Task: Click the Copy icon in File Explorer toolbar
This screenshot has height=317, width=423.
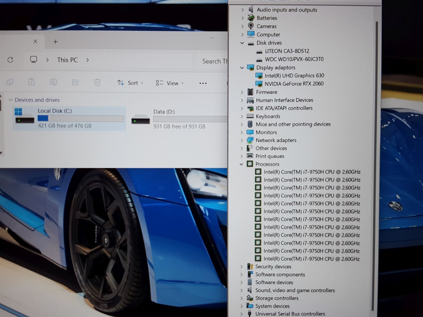Action: (x=10, y=82)
